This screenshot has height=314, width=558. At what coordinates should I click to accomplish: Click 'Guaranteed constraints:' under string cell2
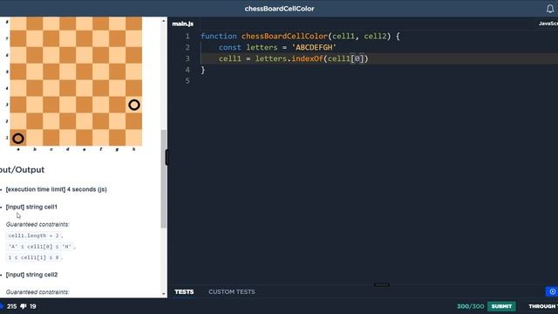(37, 292)
